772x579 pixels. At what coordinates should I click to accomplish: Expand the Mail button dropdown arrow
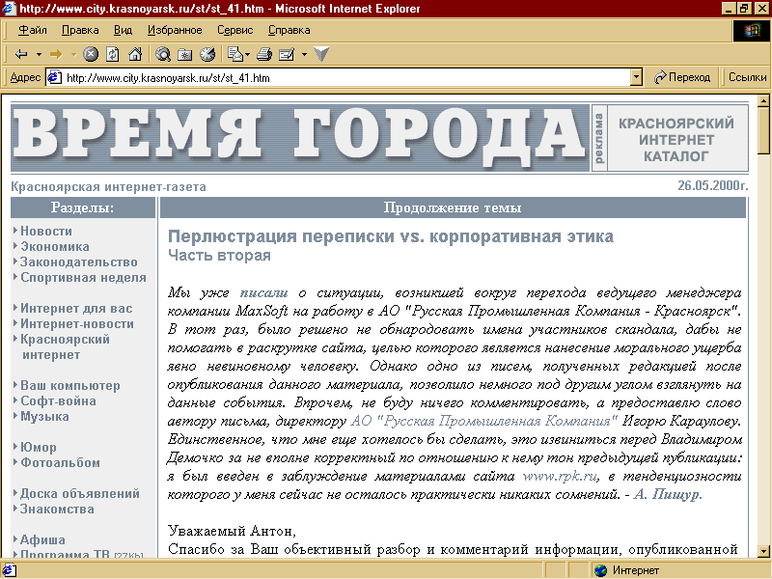pos(247,54)
